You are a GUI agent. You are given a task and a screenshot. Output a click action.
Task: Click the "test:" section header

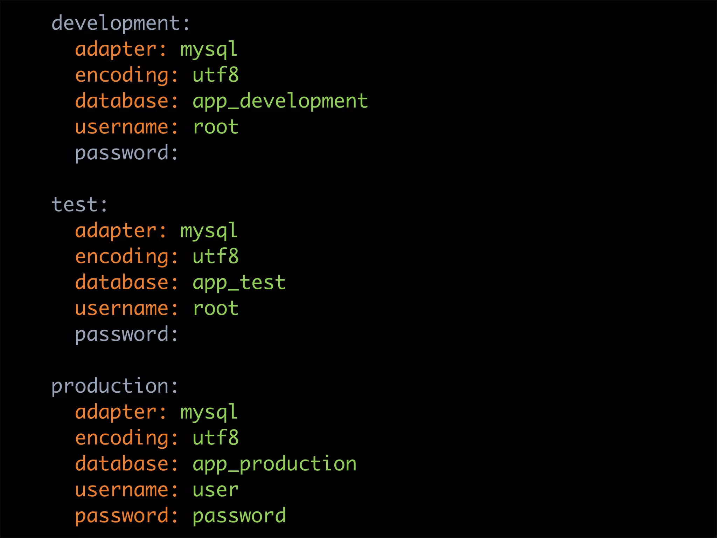(x=79, y=205)
